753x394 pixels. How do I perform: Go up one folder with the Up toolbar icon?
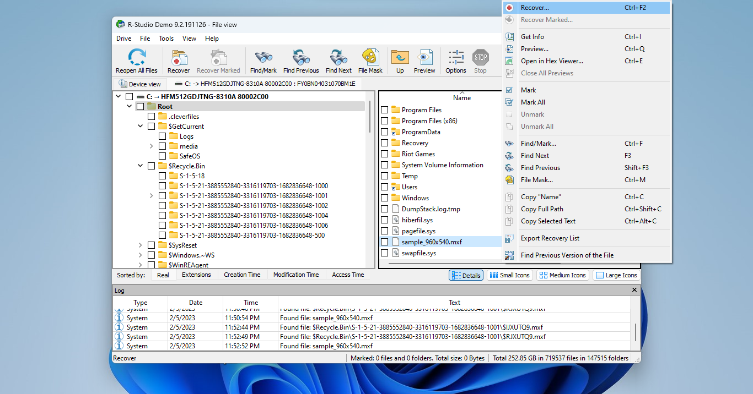pyautogui.click(x=400, y=57)
